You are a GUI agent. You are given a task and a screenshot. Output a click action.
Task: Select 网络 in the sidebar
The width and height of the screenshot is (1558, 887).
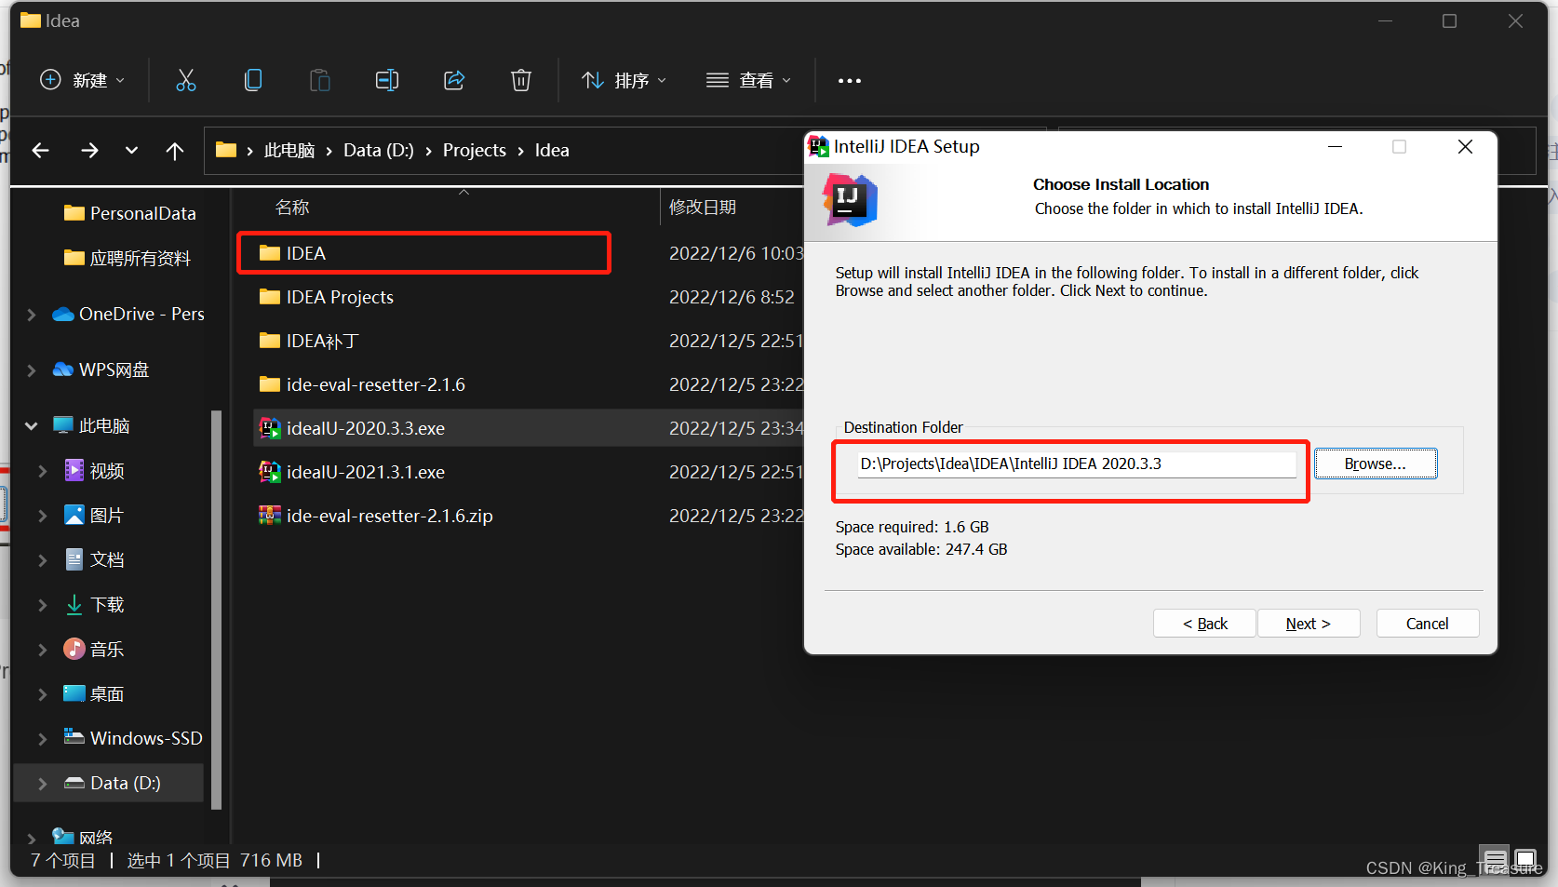[x=83, y=837]
